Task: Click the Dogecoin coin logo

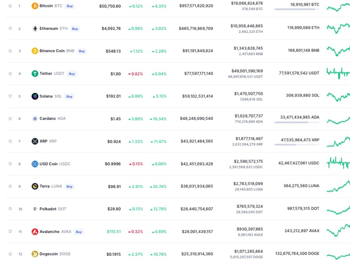Action: (x=35, y=254)
